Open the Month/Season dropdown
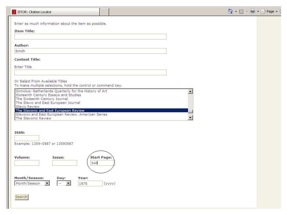 [x=32, y=183]
